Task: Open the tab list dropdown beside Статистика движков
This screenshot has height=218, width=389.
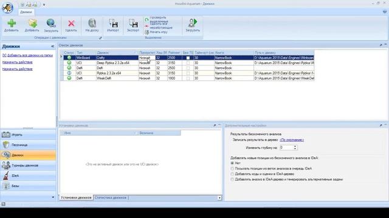Action: coord(219,198)
